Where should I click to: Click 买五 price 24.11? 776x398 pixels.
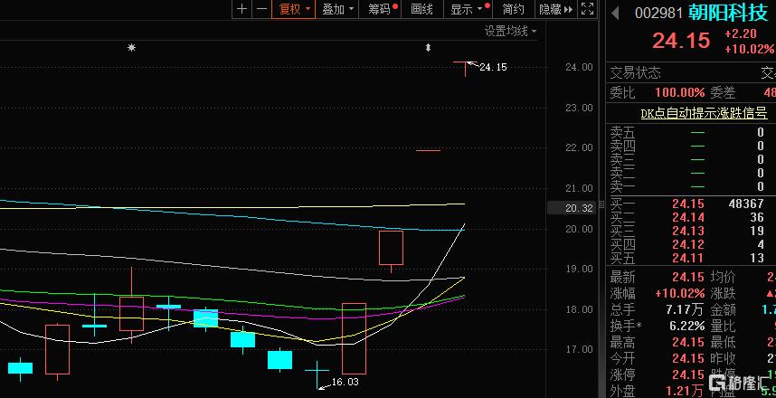coord(688,258)
